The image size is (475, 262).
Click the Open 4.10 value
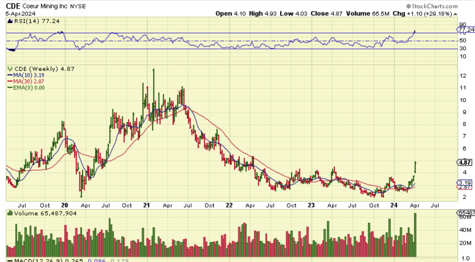pos(230,14)
